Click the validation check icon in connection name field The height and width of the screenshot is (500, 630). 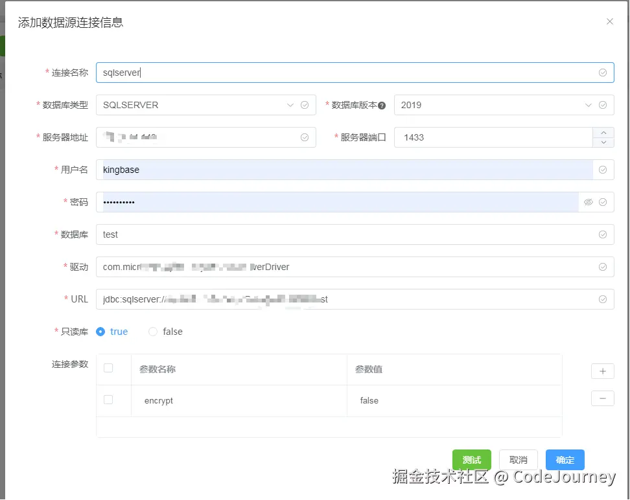603,73
